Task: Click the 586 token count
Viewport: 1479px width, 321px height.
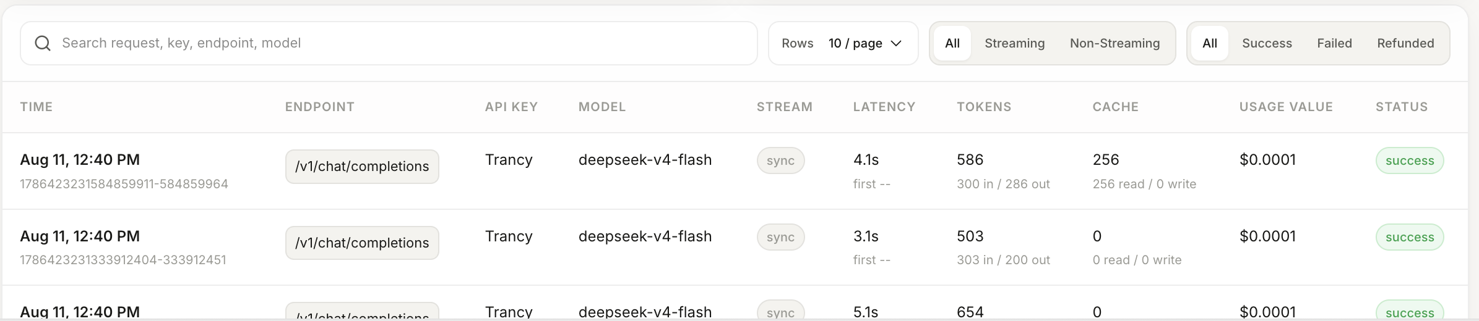Action: pyautogui.click(x=970, y=160)
